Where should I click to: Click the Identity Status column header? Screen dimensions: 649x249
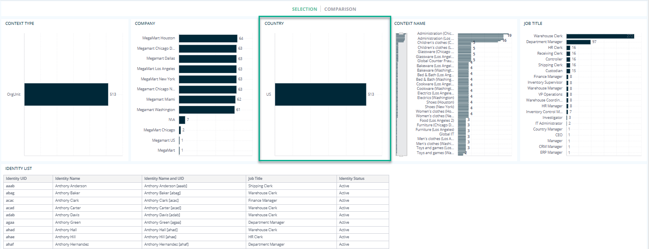[x=363, y=179]
